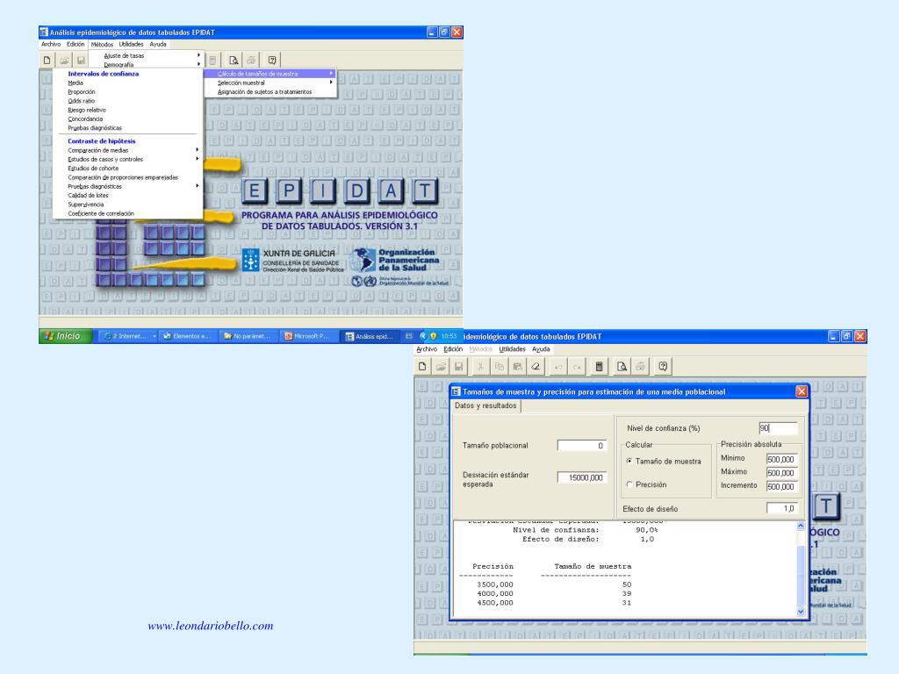Click Calculator icon in upper EPIDAT toolbar
899x674 pixels.
(212, 61)
